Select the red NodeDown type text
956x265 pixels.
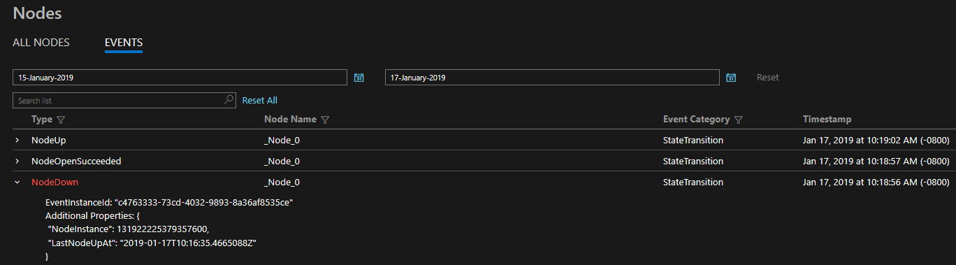point(55,182)
